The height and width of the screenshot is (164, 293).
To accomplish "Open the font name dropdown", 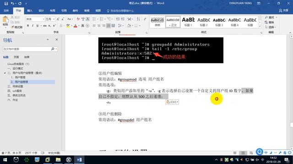I will 43,19.
